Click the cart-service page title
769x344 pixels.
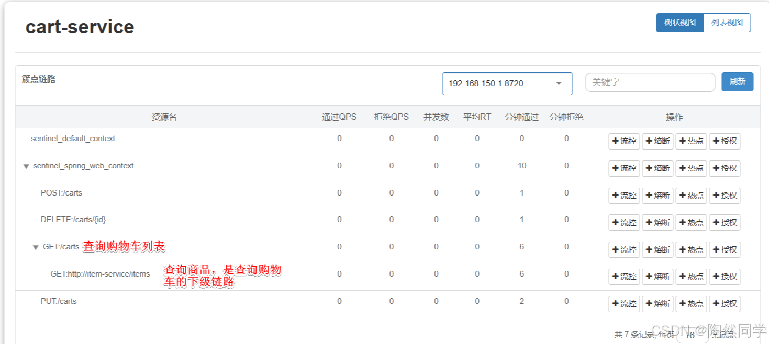click(80, 27)
